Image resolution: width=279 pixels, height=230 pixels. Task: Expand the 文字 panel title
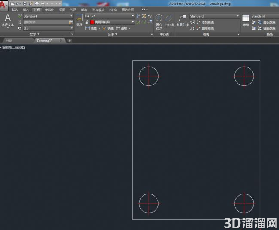[x=35, y=34]
